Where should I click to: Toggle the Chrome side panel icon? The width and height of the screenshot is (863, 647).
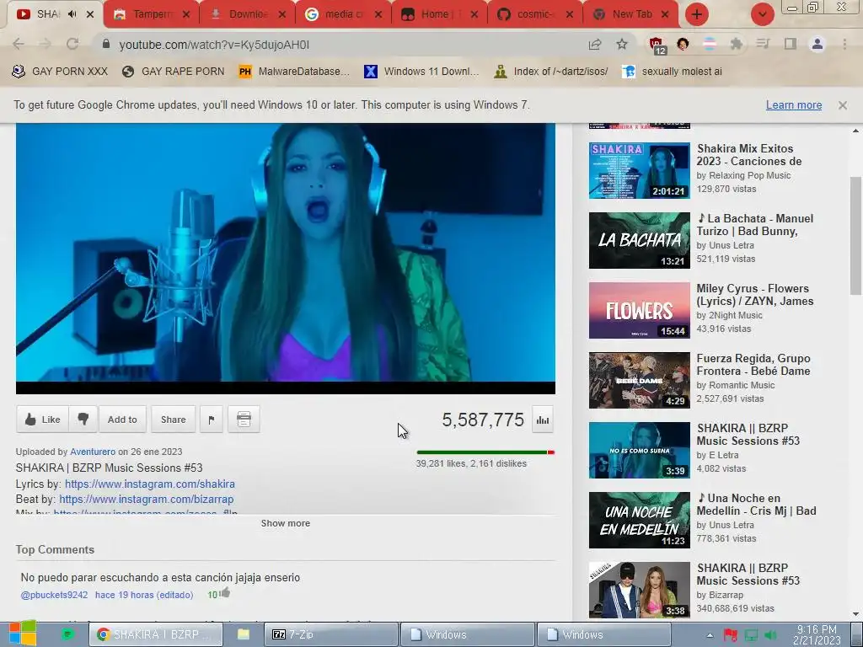coord(791,44)
